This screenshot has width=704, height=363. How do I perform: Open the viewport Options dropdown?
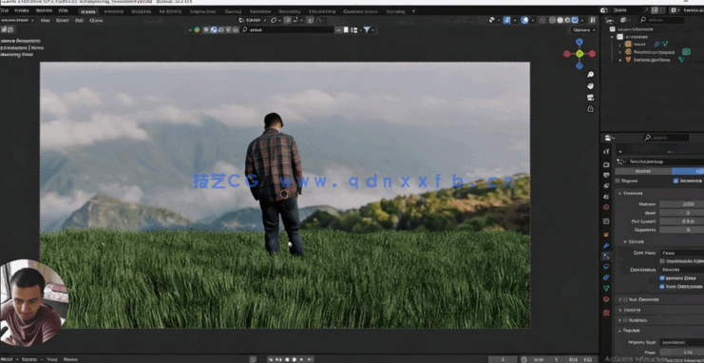584,29
